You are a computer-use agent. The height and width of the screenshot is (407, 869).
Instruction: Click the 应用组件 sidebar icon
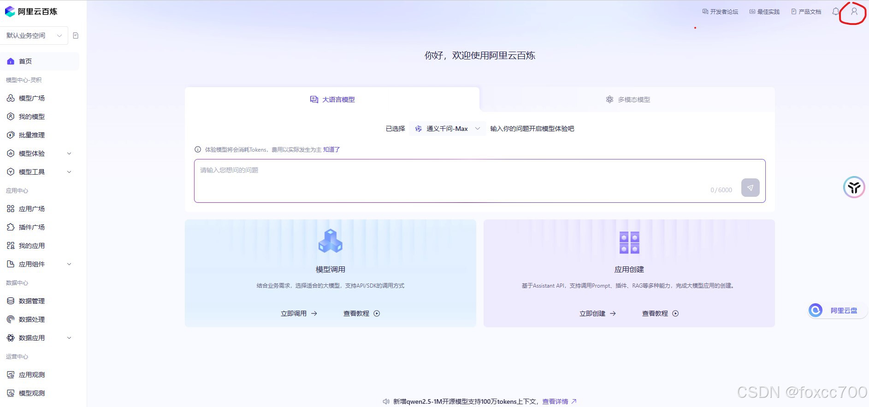coord(11,264)
